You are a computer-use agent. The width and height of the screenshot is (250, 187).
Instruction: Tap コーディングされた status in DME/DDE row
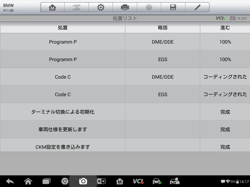pos(225,77)
